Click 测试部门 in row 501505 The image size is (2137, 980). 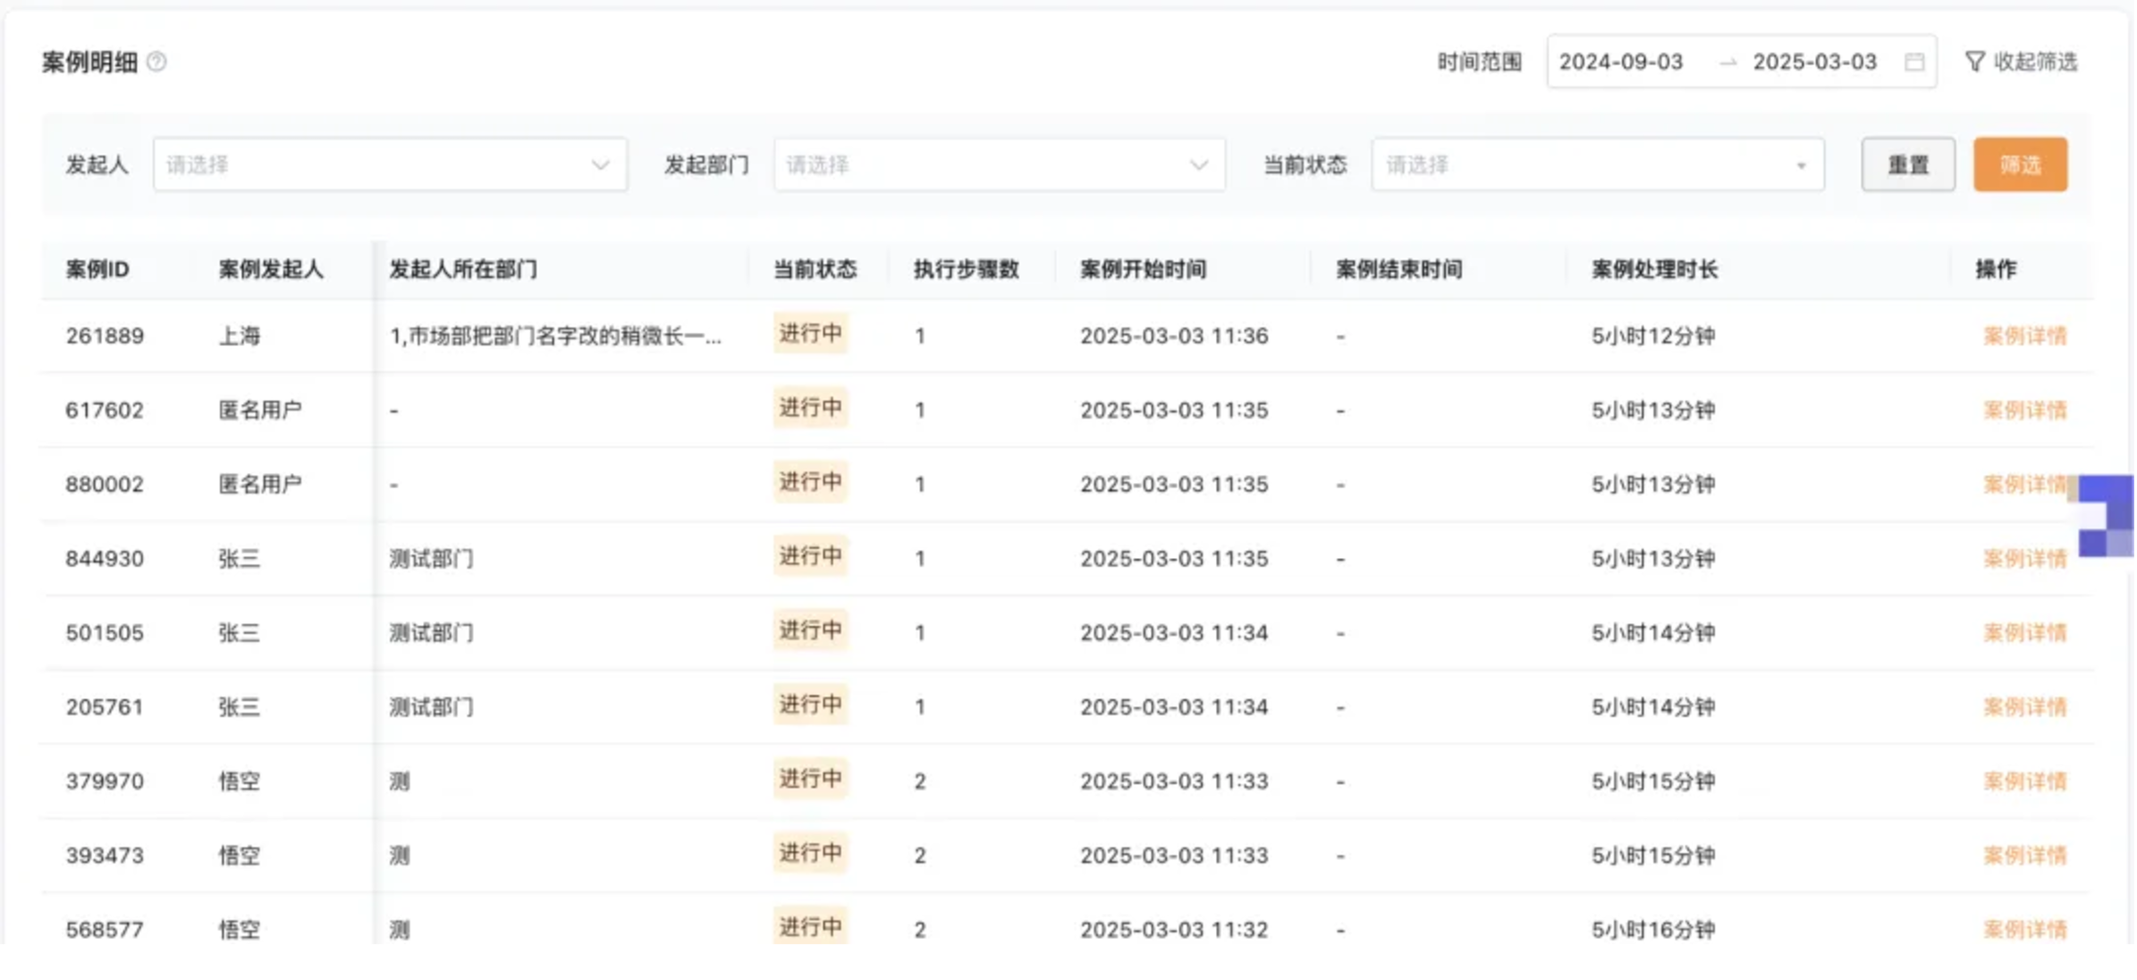pyautogui.click(x=431, y=633)
